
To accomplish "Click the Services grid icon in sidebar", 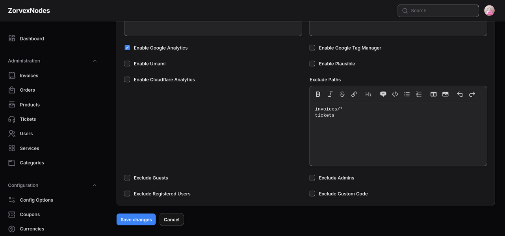I will click(12, 148).
